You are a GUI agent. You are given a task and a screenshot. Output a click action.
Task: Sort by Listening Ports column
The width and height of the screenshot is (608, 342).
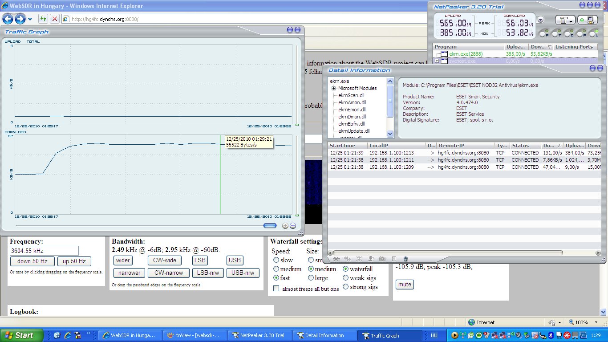(x=576, y=47)
